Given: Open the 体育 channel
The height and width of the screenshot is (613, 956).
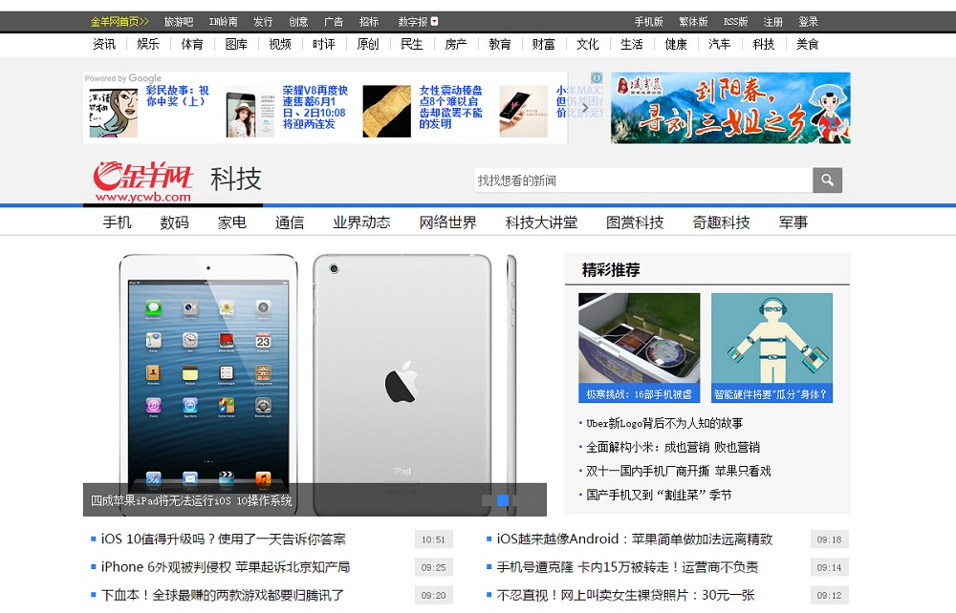Looking at the screenshot, I should coord(191,44).
